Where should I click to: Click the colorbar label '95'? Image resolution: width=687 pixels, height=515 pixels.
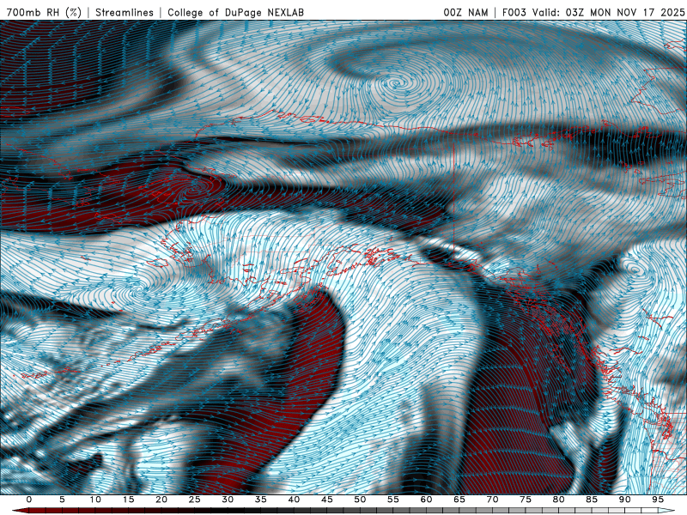pyautogui.click(x=658, y=500)
